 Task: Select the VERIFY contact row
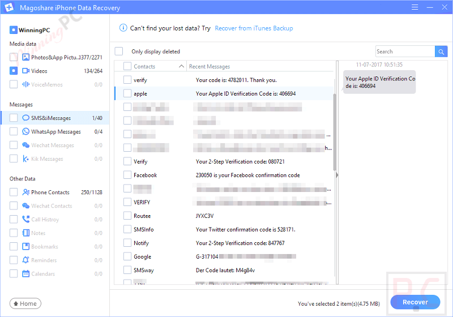(x=224, y=202)
